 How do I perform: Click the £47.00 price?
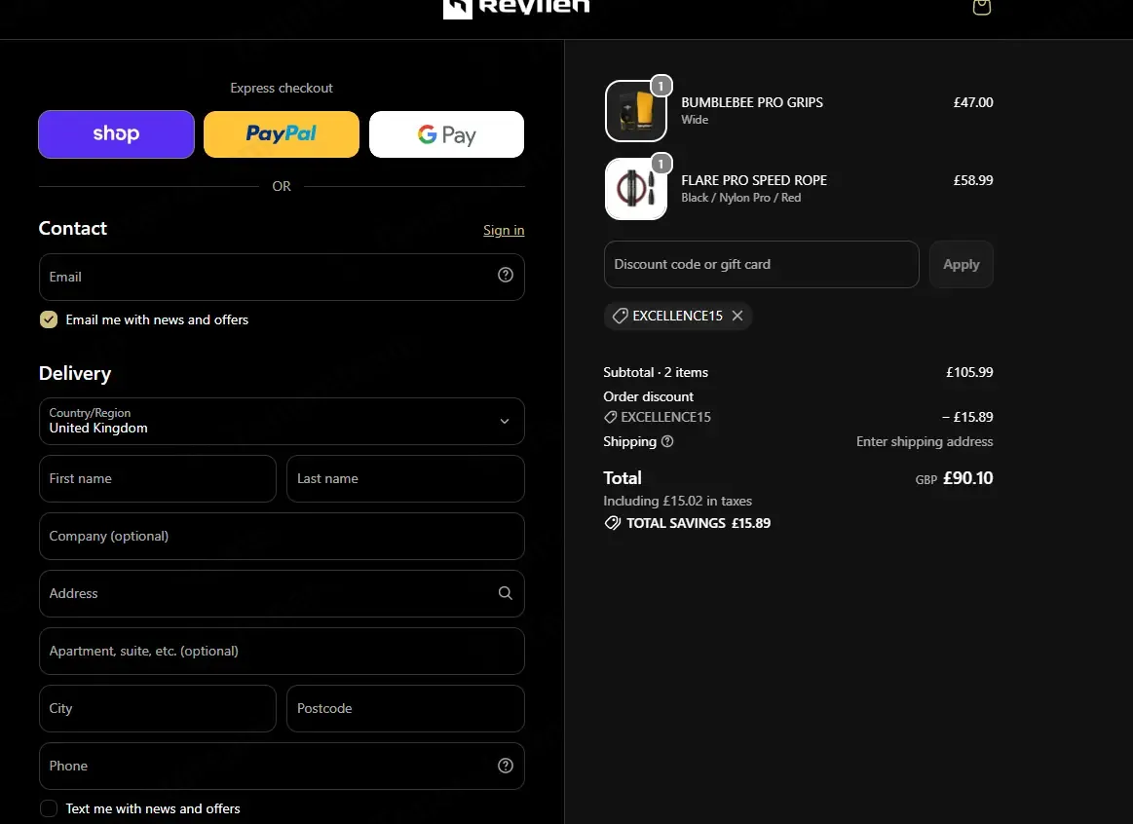coord(973,102)
